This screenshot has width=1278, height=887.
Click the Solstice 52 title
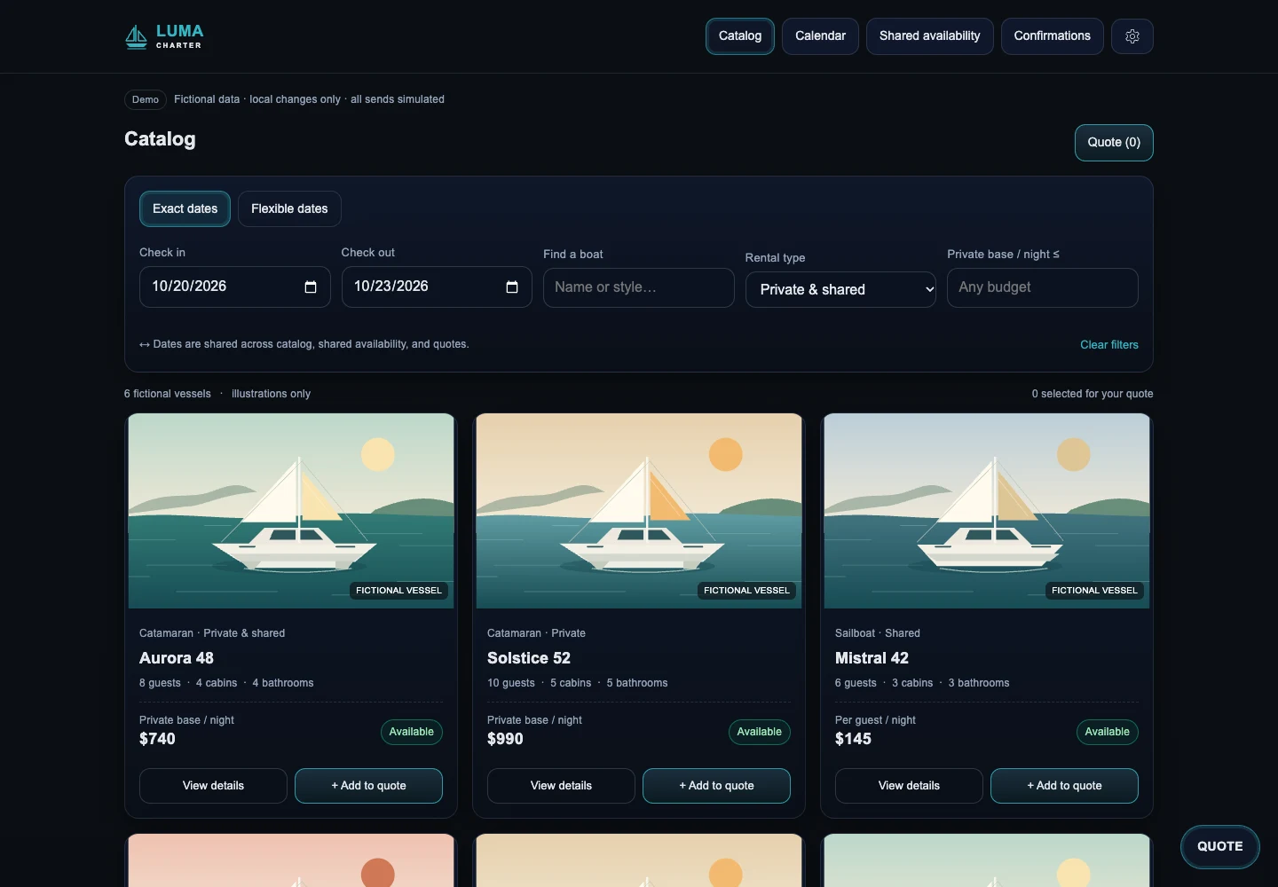point(529,658)
